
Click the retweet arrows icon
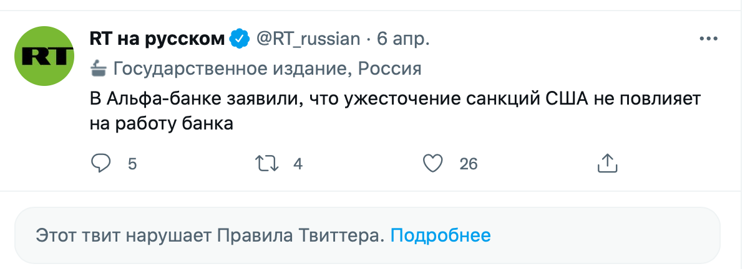click(266, 164)
